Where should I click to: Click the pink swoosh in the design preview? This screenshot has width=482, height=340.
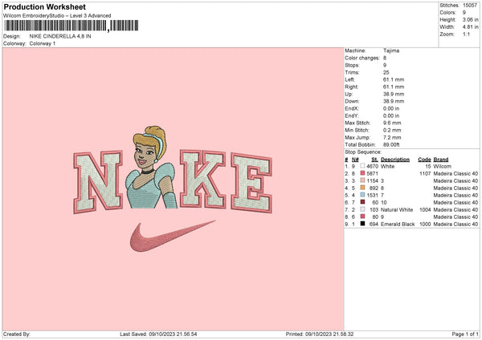(172, 236)
